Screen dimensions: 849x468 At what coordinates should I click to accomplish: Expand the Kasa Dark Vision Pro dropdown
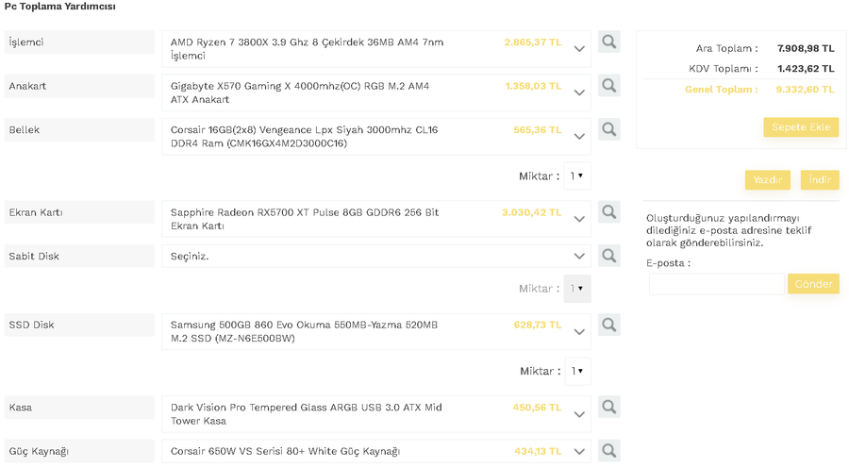pyautogui.click(x=580, y=414)
